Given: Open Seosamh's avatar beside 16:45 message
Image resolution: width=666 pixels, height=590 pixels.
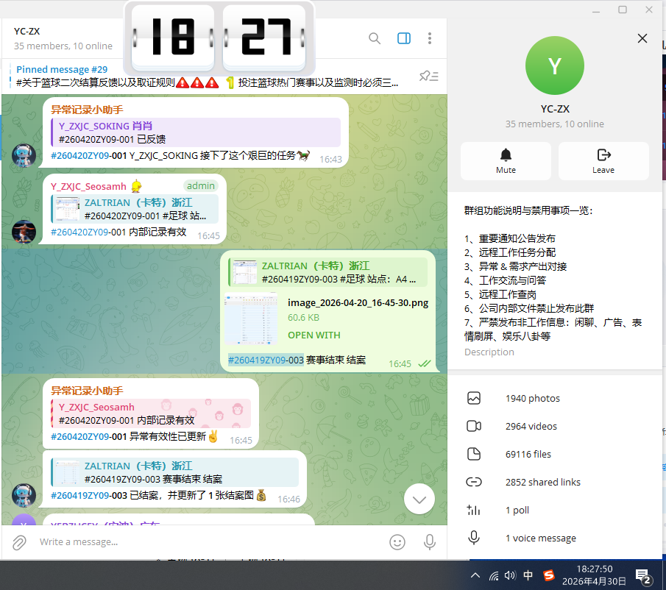Looking at the screenshot, I should tap(24, 232).
